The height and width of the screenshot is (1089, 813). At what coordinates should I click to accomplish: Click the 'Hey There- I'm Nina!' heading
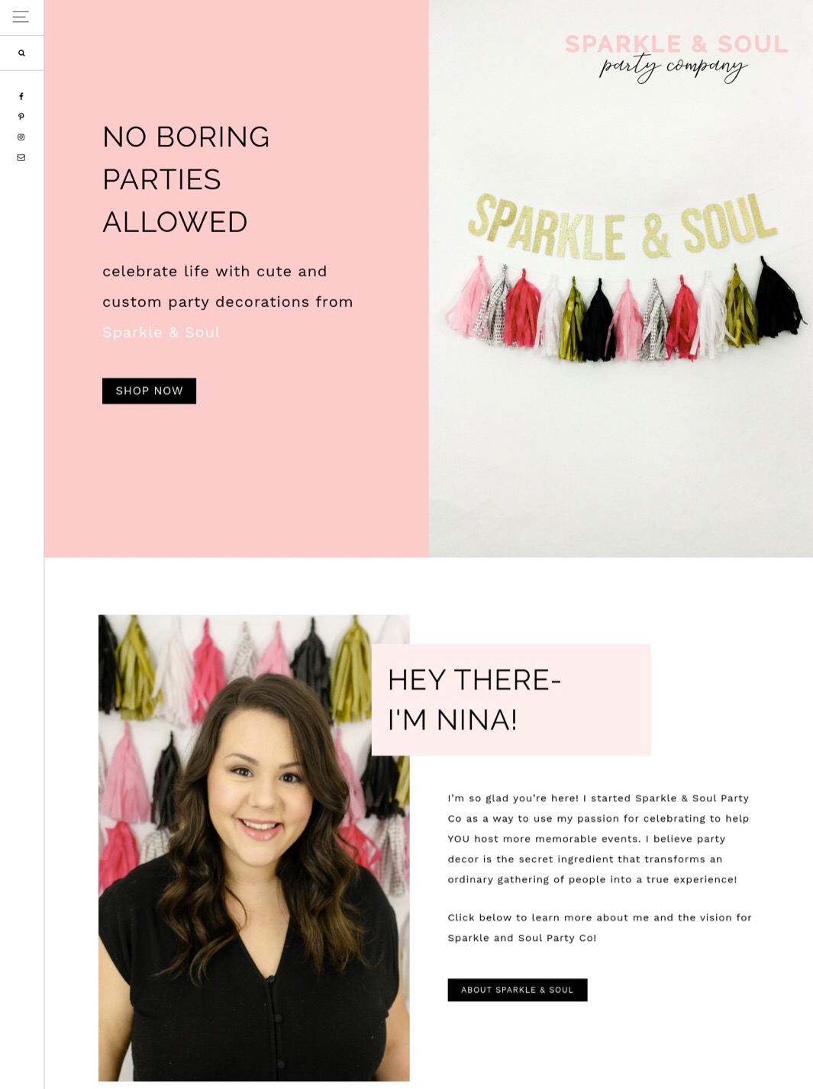pyautogui.click(x=475, y=700)
